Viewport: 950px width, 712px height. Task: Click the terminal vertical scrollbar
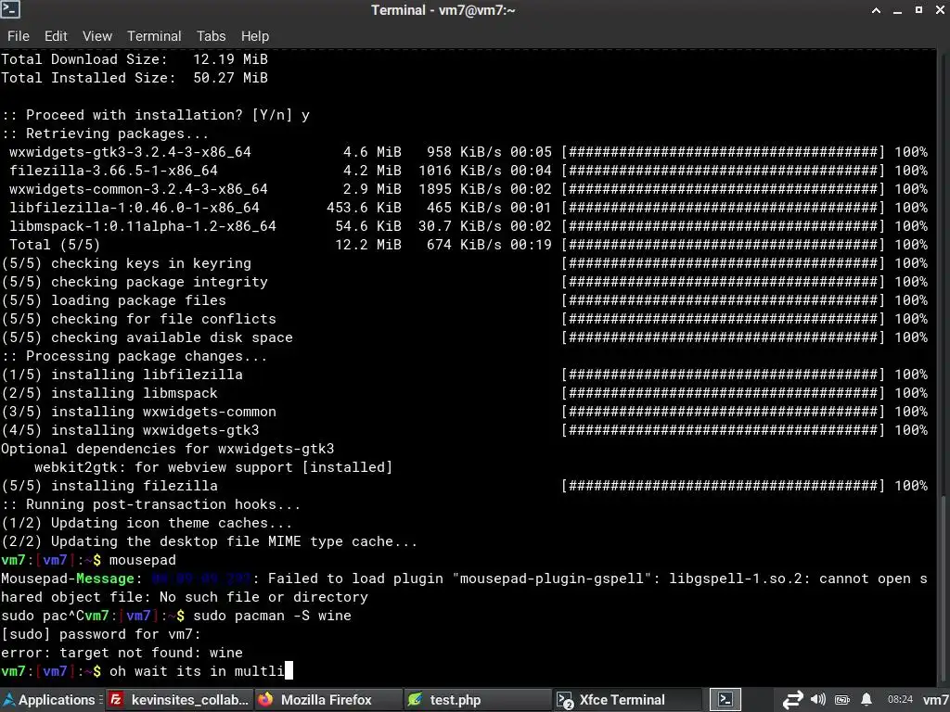tap(943, 366)
